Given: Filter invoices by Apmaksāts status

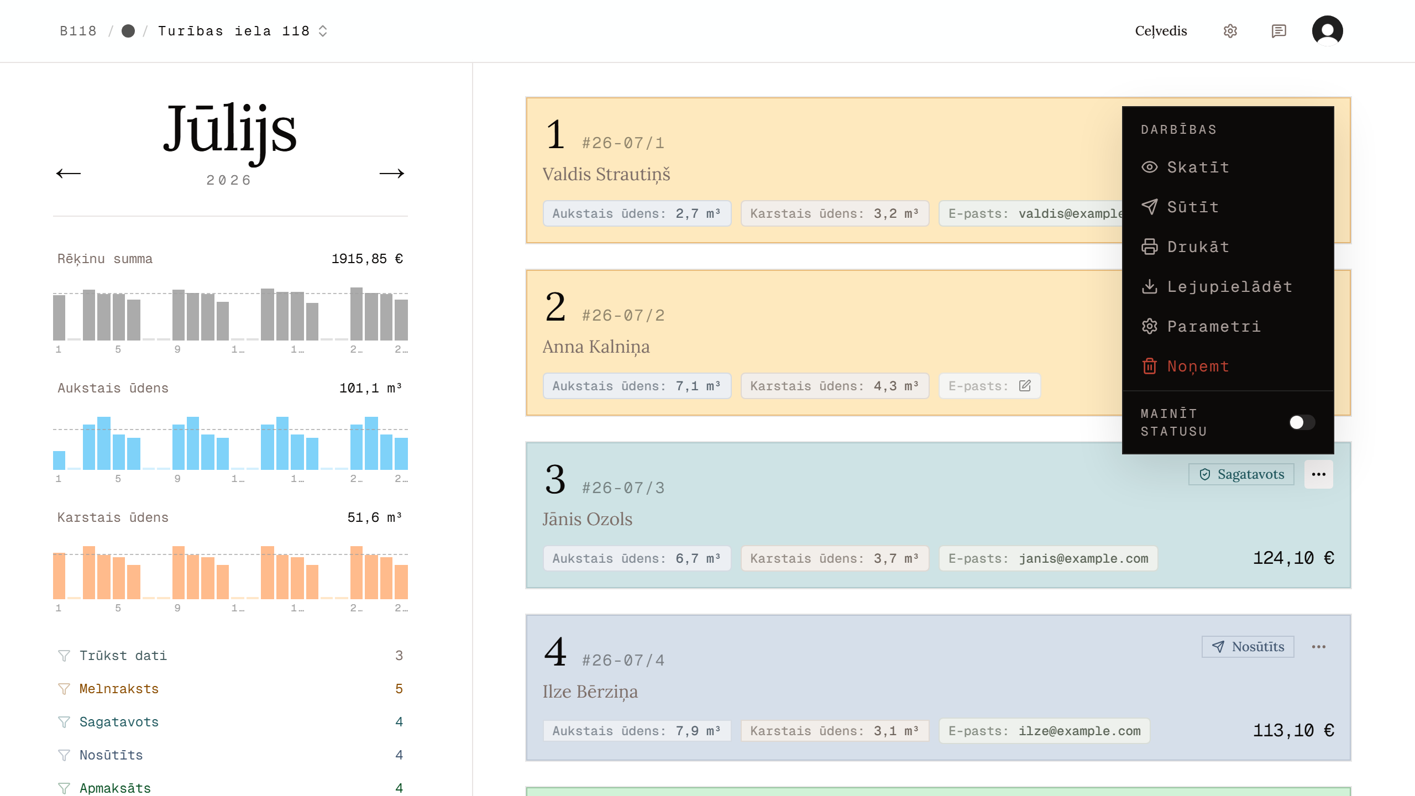Looking at the screenshot, I should pos(230,787).
